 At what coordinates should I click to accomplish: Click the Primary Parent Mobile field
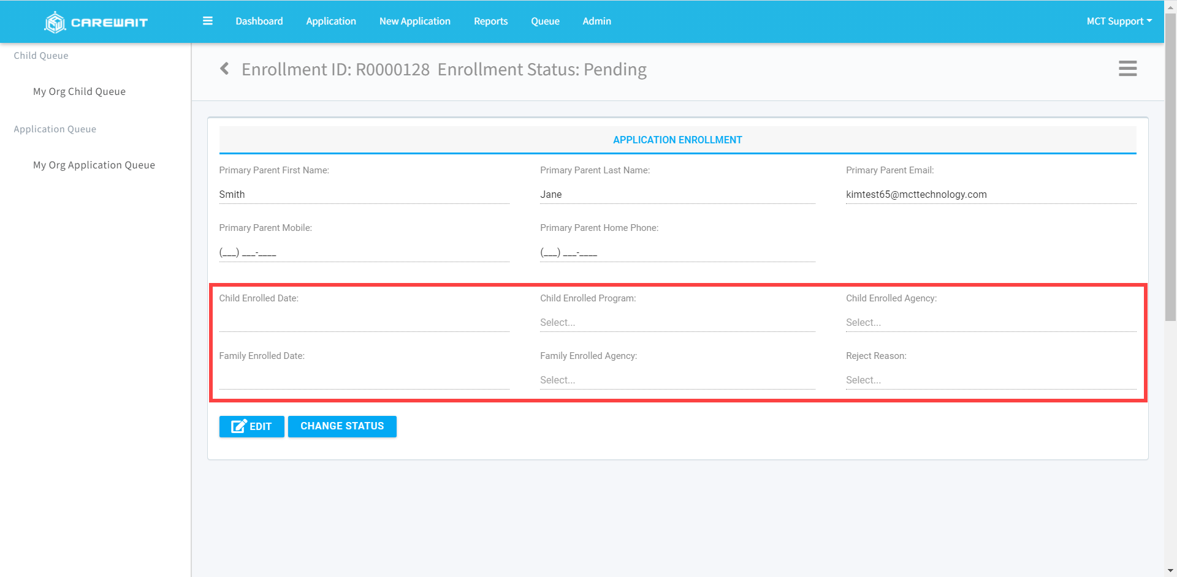pos(364,252)
